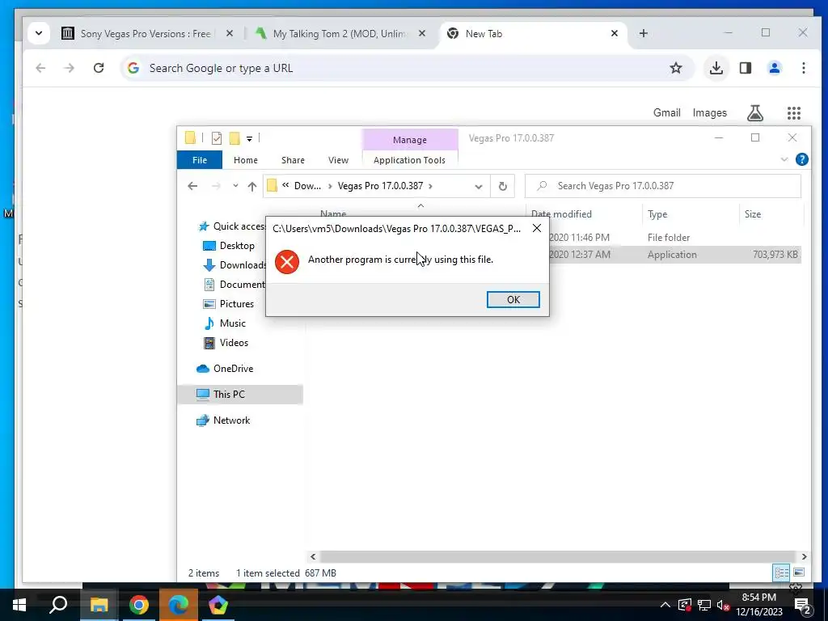This screenshot has width=828, height=621.
Task: Switch to Details view layout icon
Action: (x=782, y=572)
